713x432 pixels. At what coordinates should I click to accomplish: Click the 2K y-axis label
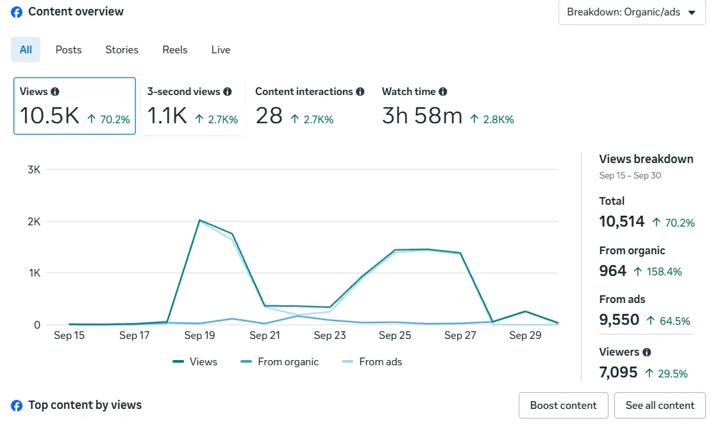34,221
